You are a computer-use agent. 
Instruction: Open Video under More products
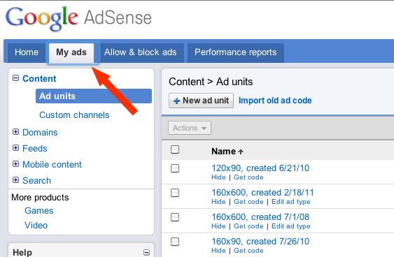click(x=36, y=226)
